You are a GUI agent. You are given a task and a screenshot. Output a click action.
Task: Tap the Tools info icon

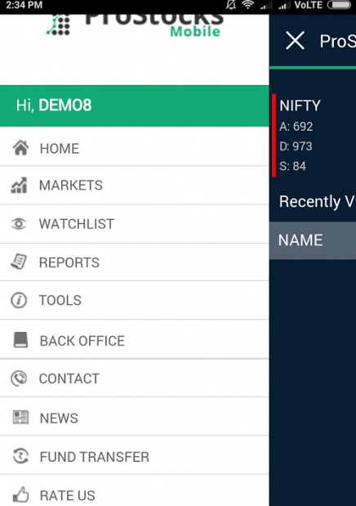click(19, 300)
